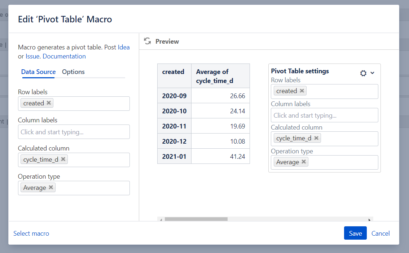Click the value 26.66 in the table
The height and width of the screenshot is (253, 409).
237,96
